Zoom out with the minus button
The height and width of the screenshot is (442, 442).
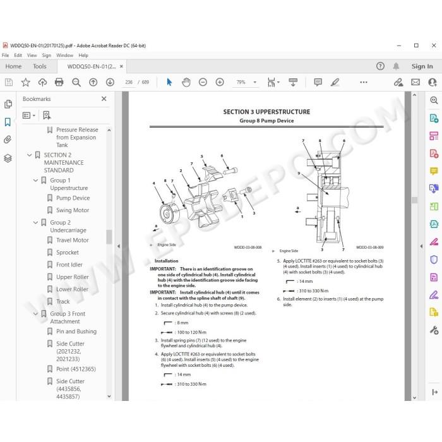[203, 82]
